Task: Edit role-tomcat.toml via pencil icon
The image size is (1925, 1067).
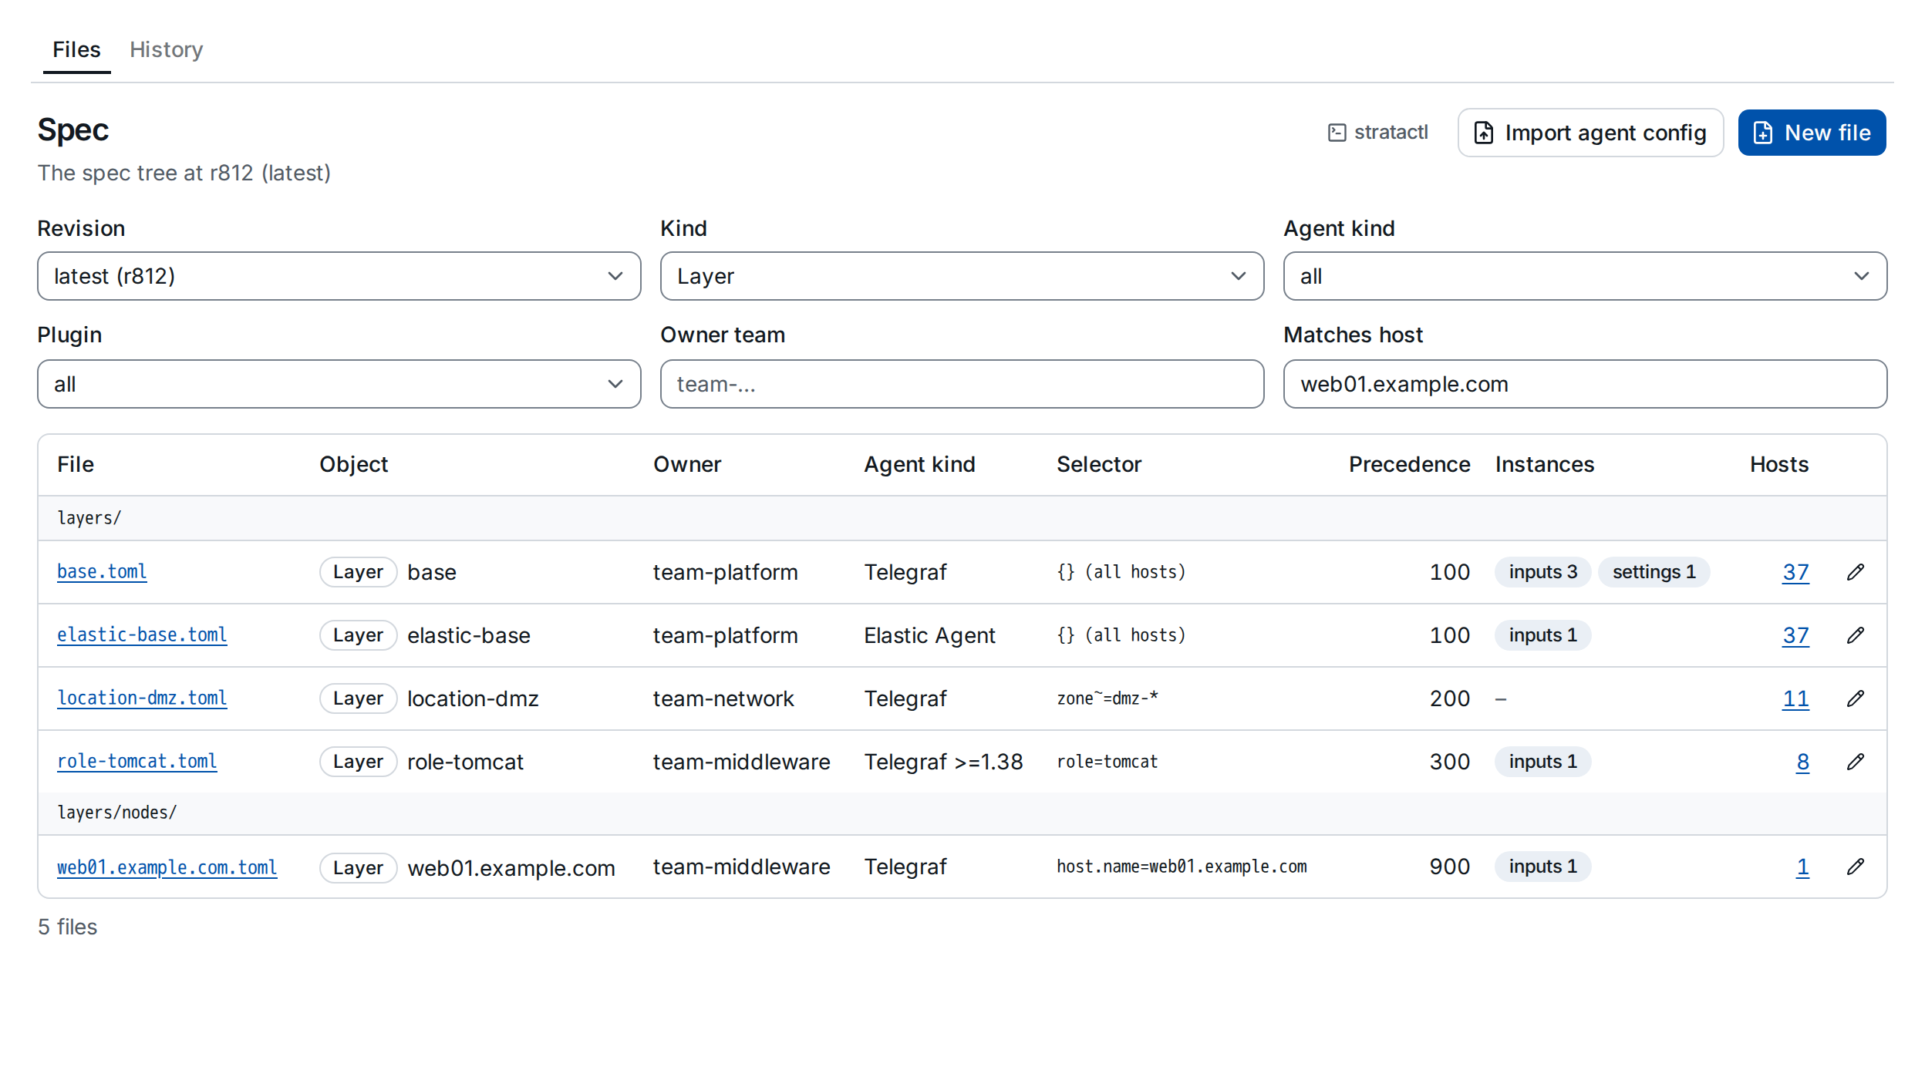Action: [x=1856, y=762]
